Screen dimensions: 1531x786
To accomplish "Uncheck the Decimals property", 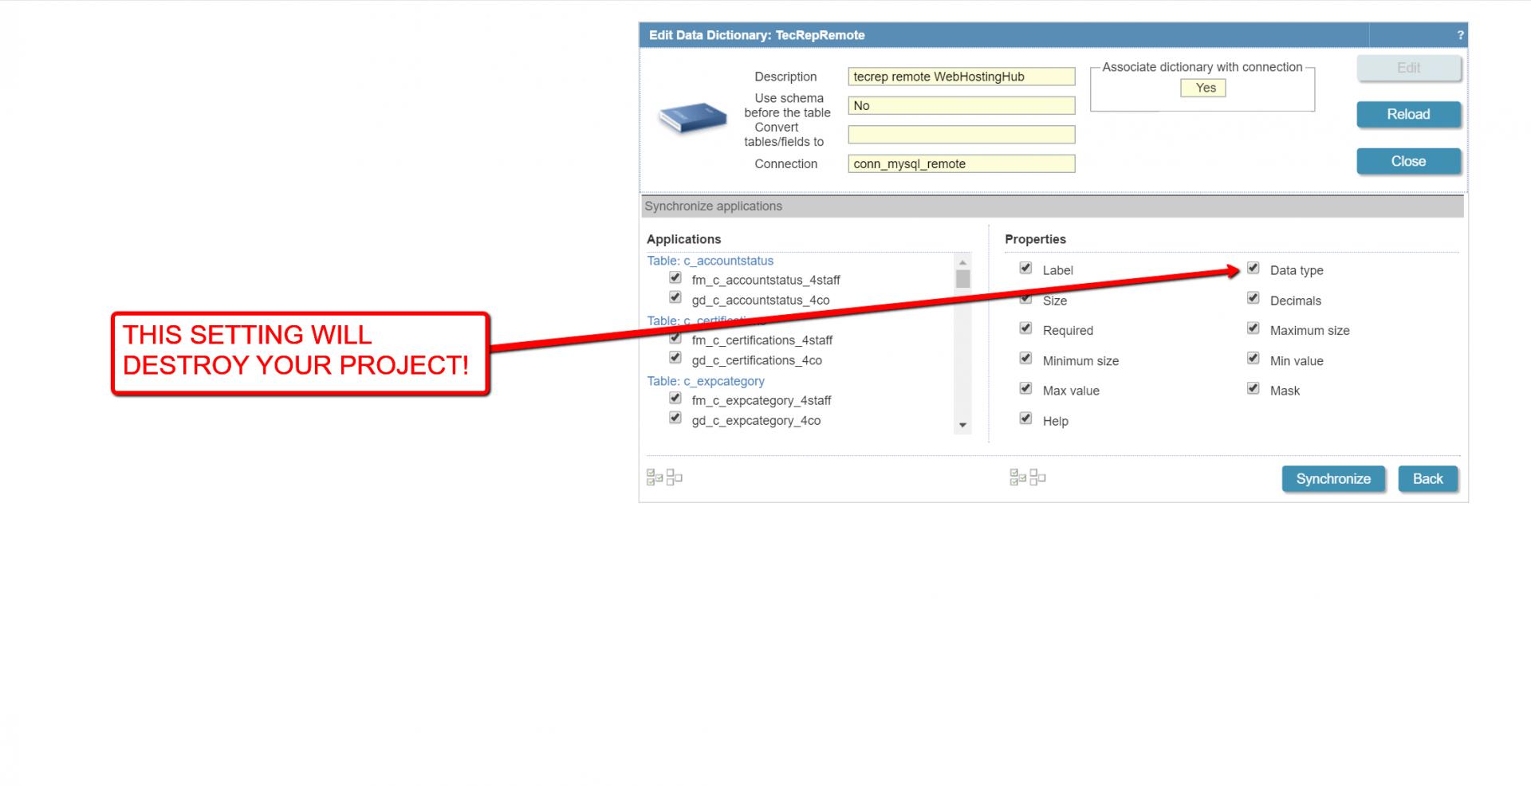I will (x=1254, y=299).
